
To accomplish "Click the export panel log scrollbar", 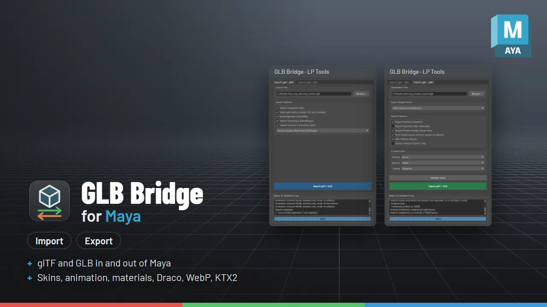I will [x=485, y=207].
